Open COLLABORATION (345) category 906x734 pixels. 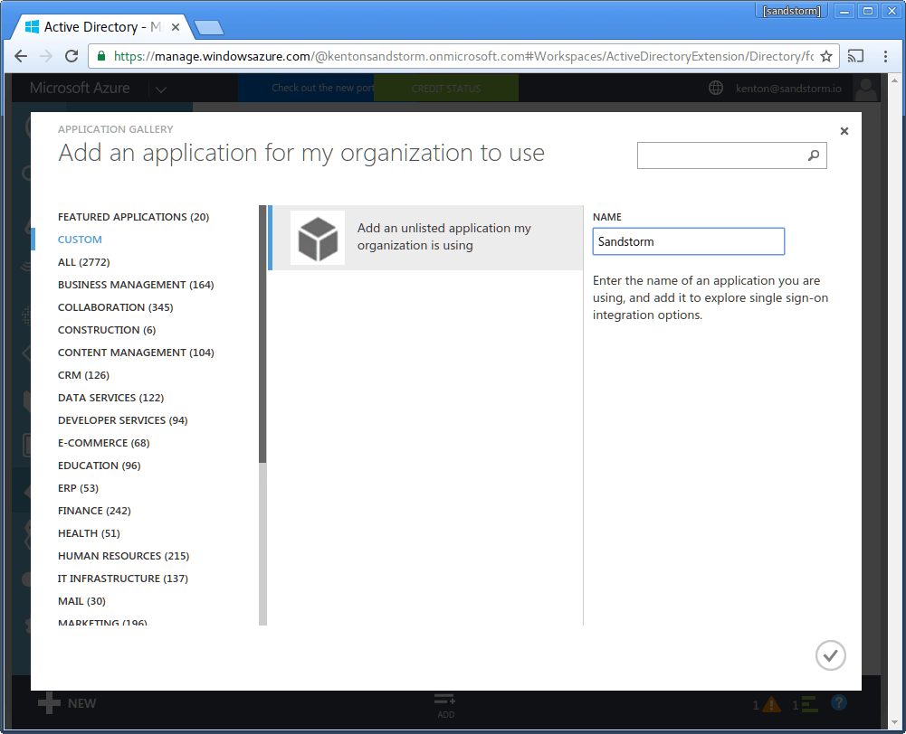click(x=116, y=307)
